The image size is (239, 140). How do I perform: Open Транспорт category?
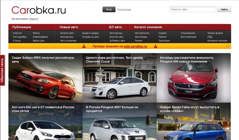coord(164,41)
